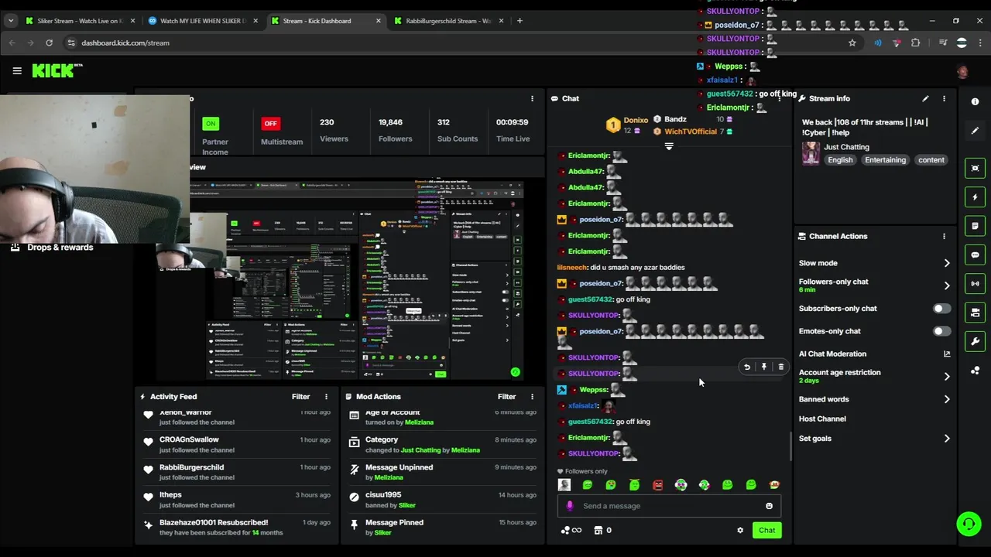Expand Banned words settings

pyautogui.click(x=946, y=399)
